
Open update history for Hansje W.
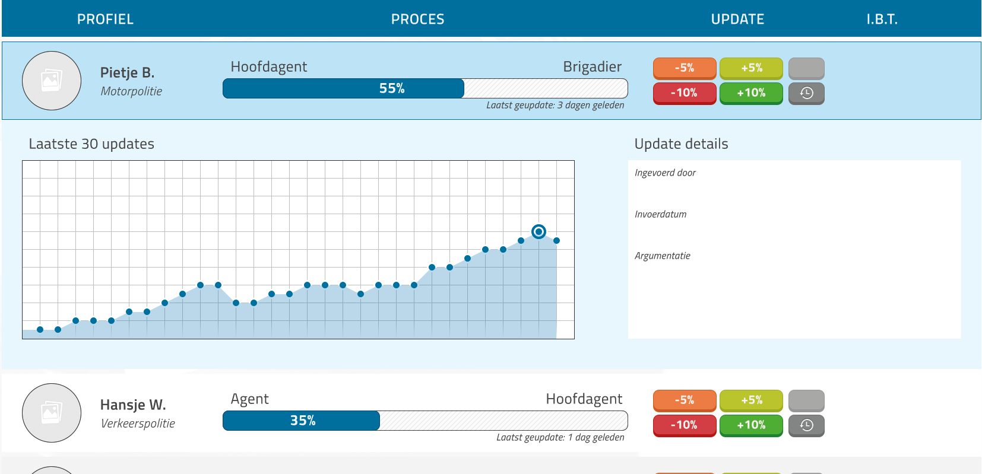click(806, 425)
